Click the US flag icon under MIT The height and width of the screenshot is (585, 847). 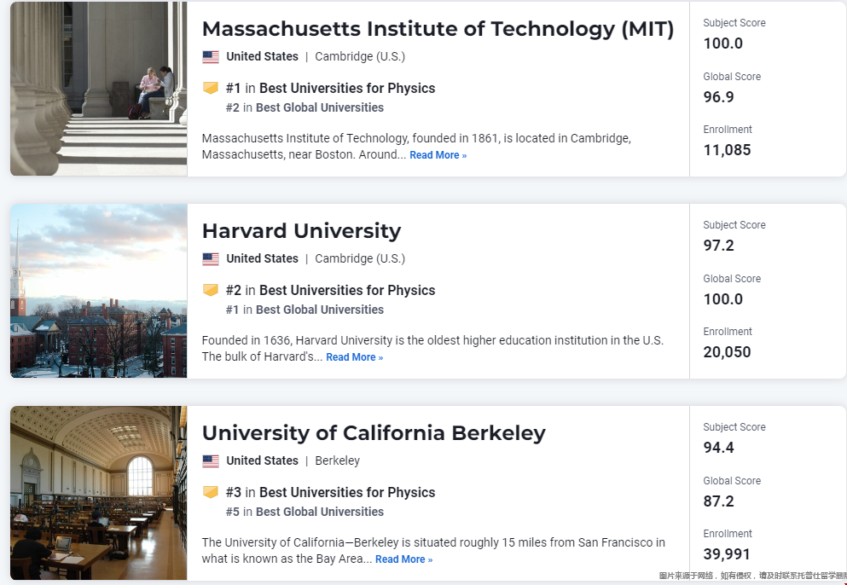(x=211, y=57)
